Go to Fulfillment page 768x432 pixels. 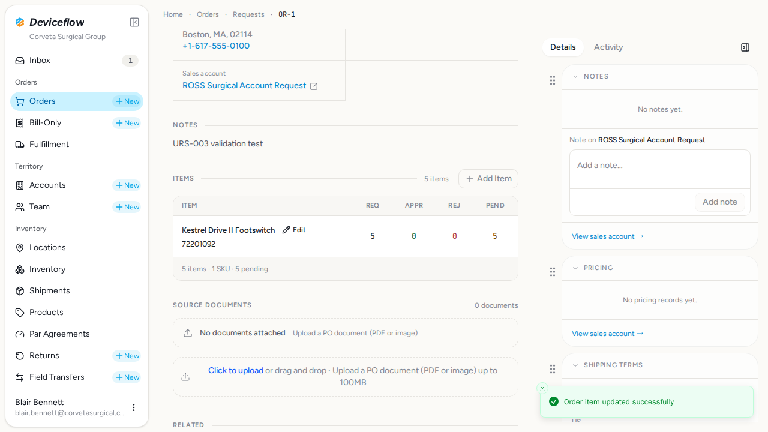pyautogui.click(x=77, y=145)
